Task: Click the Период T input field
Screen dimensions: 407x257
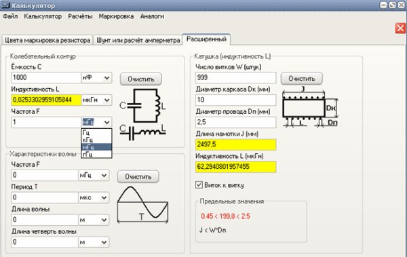Action: (45, 197)
